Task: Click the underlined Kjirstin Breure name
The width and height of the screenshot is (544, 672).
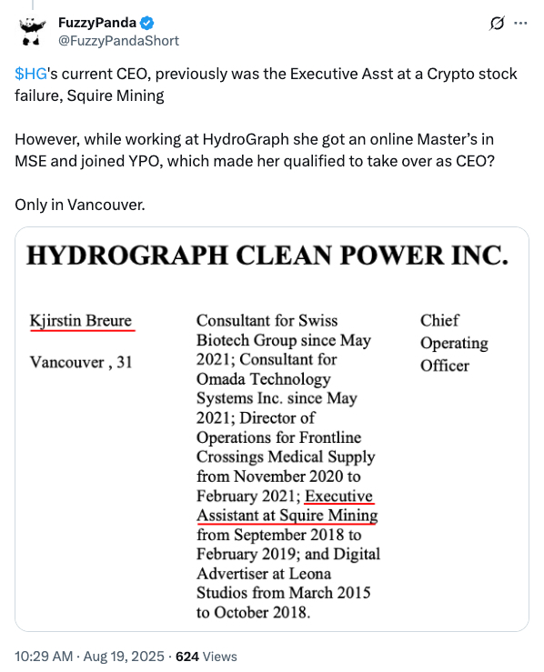Action: tap(81, 321)
